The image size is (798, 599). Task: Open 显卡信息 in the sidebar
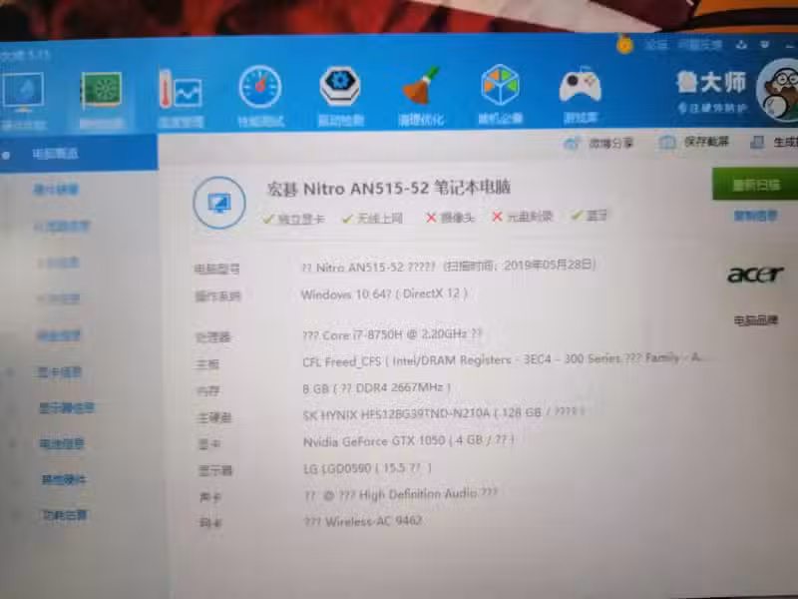(60, 372)
